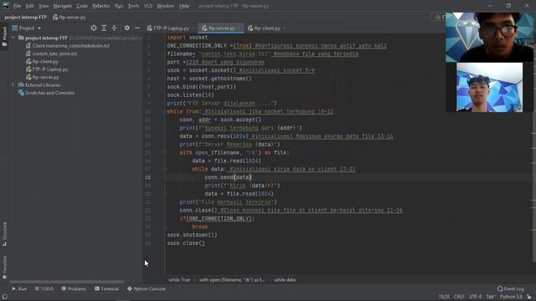Open the Window menu
This screenshot has width=536, height=301.
tap(166, 6)
